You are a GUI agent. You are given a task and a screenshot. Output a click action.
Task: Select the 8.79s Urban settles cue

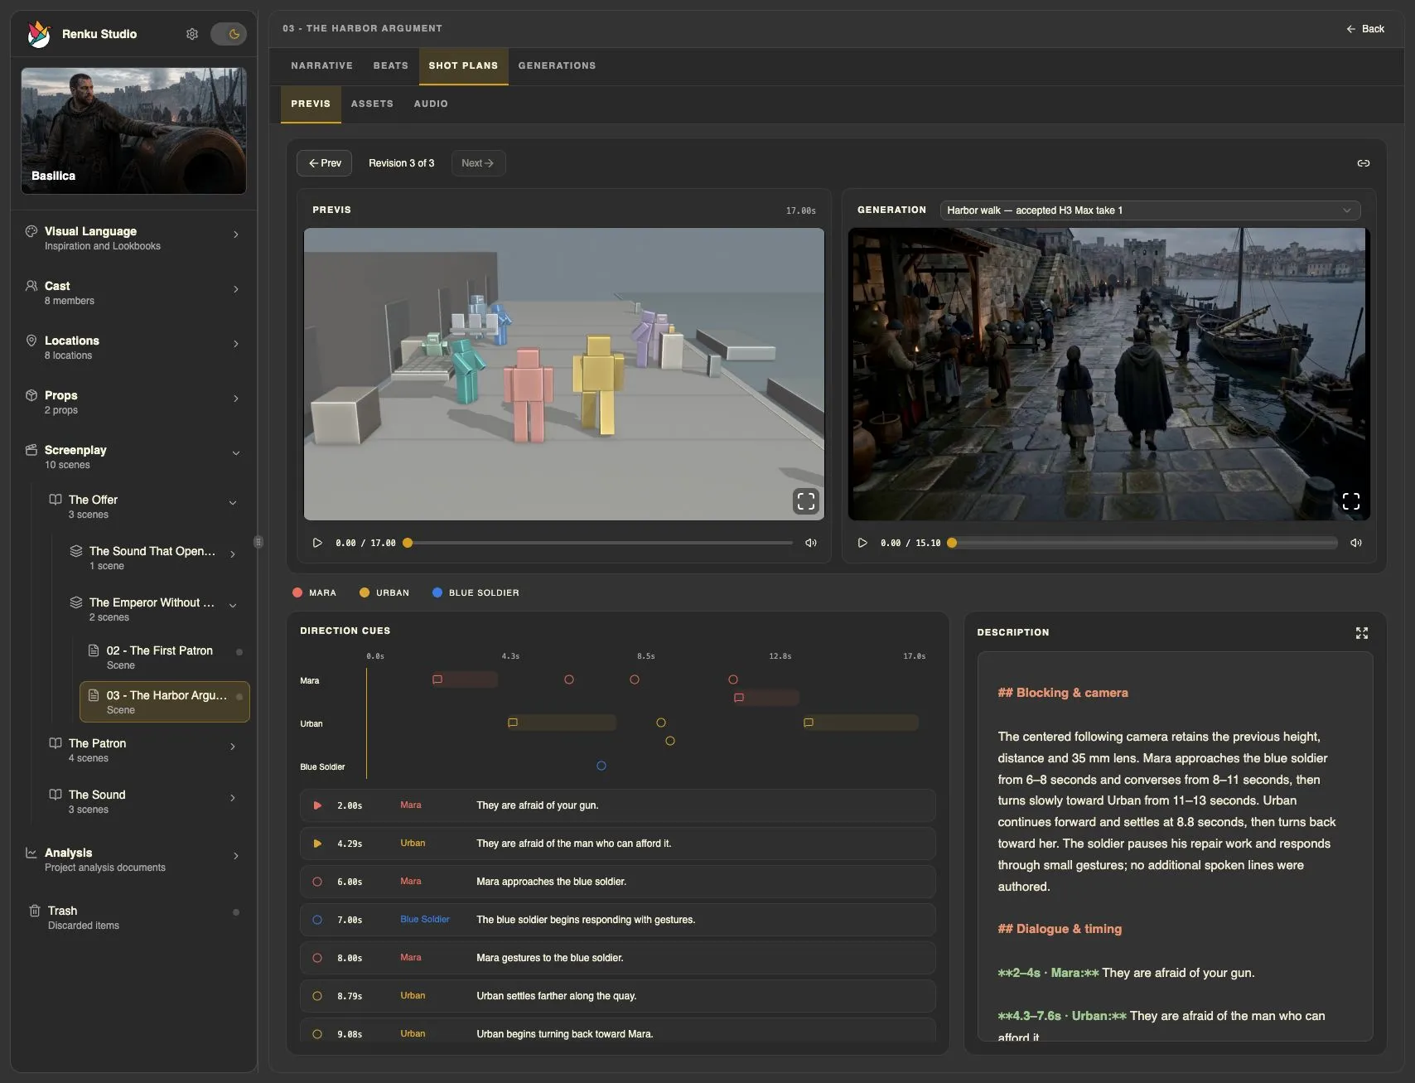click(618, 996)
